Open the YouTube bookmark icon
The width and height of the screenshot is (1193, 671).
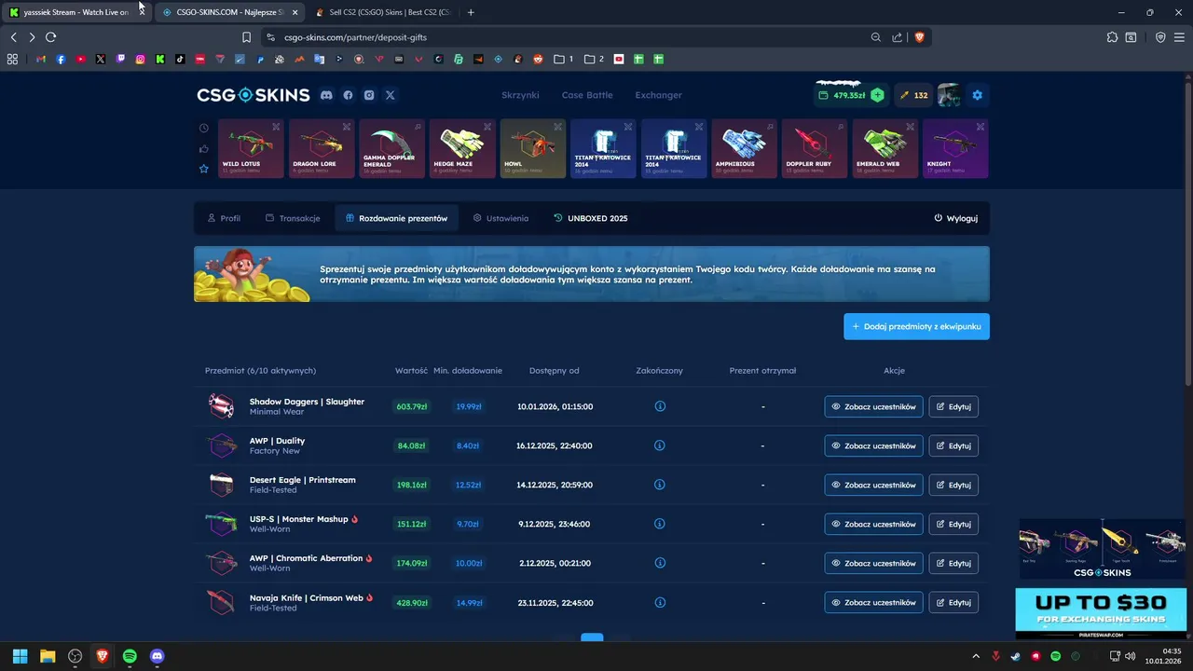coord(81,59)
